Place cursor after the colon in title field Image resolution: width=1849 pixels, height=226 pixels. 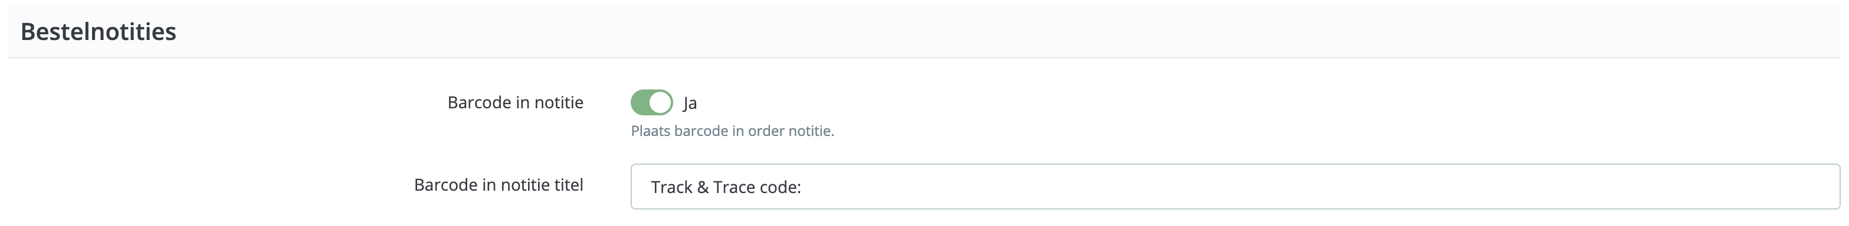(x=802, y=187)
